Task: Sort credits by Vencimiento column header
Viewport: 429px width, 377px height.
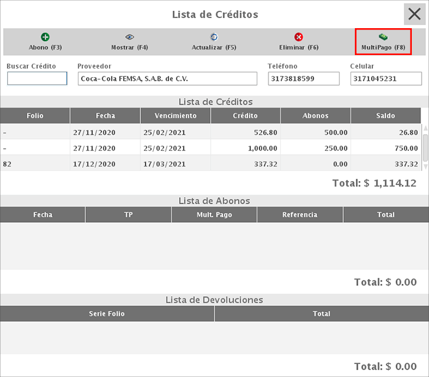Action: (175, 116)
